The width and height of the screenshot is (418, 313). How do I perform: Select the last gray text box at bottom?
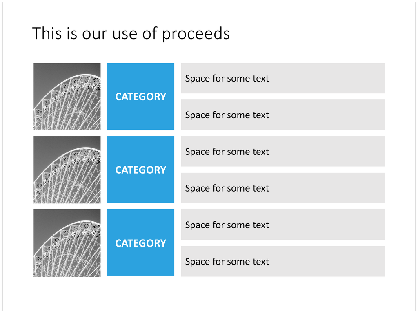pyautogui.click(x=283, y=261)
